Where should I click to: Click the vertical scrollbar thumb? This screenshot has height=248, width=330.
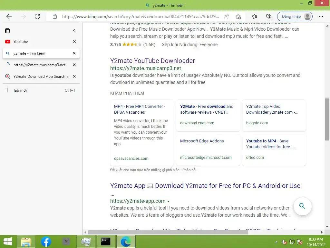tap(327, 119)
